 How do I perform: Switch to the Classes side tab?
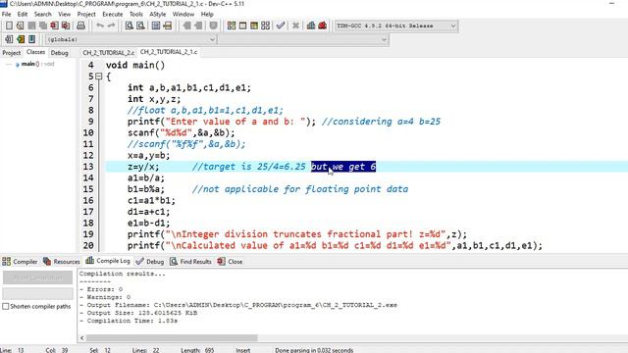[x=35, y=52]
